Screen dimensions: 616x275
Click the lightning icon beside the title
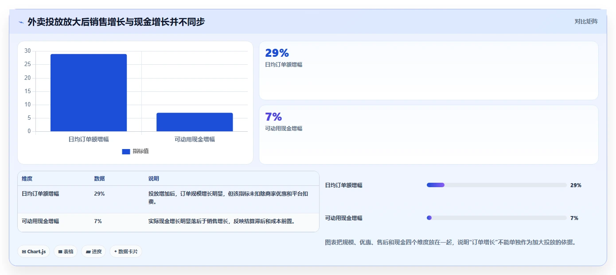click(21, 22)
